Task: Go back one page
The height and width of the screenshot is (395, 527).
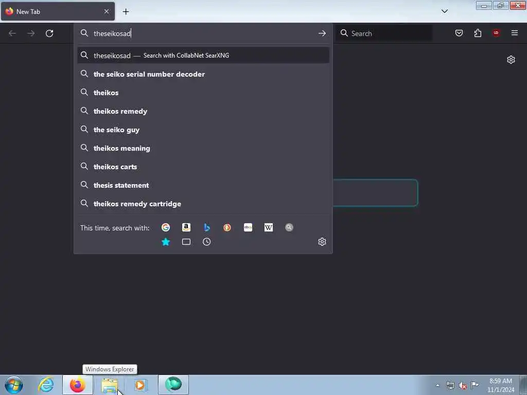Action: pos(12,33)
